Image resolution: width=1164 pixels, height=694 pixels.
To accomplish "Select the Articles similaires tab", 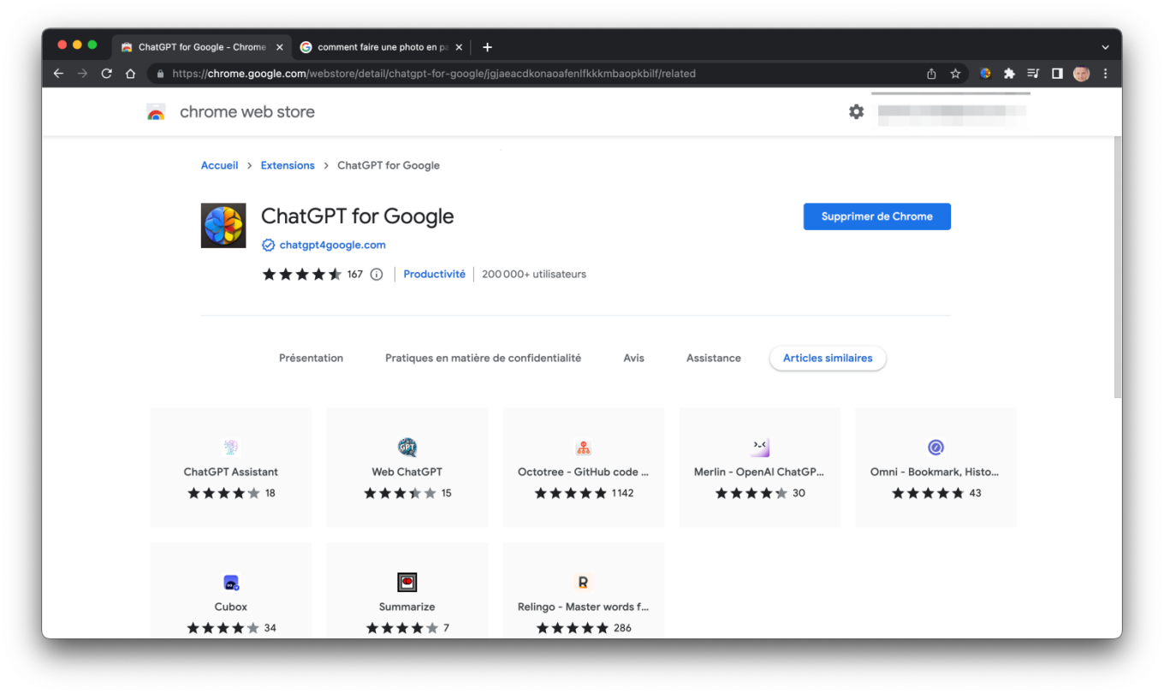I will 828,358.
